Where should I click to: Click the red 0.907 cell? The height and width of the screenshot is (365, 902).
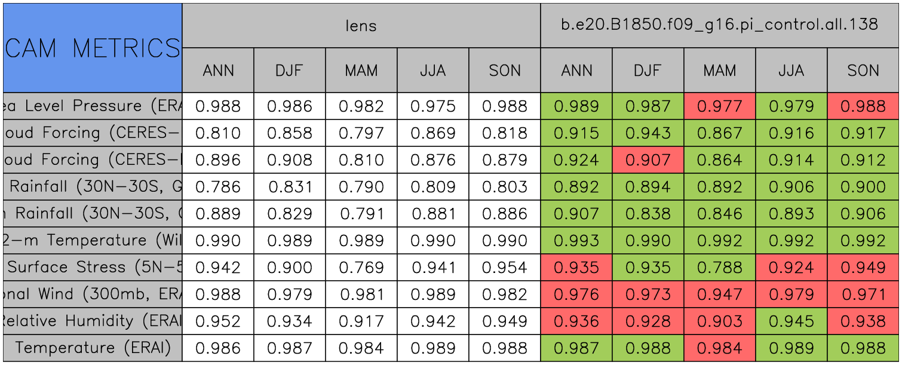(648, 160)
